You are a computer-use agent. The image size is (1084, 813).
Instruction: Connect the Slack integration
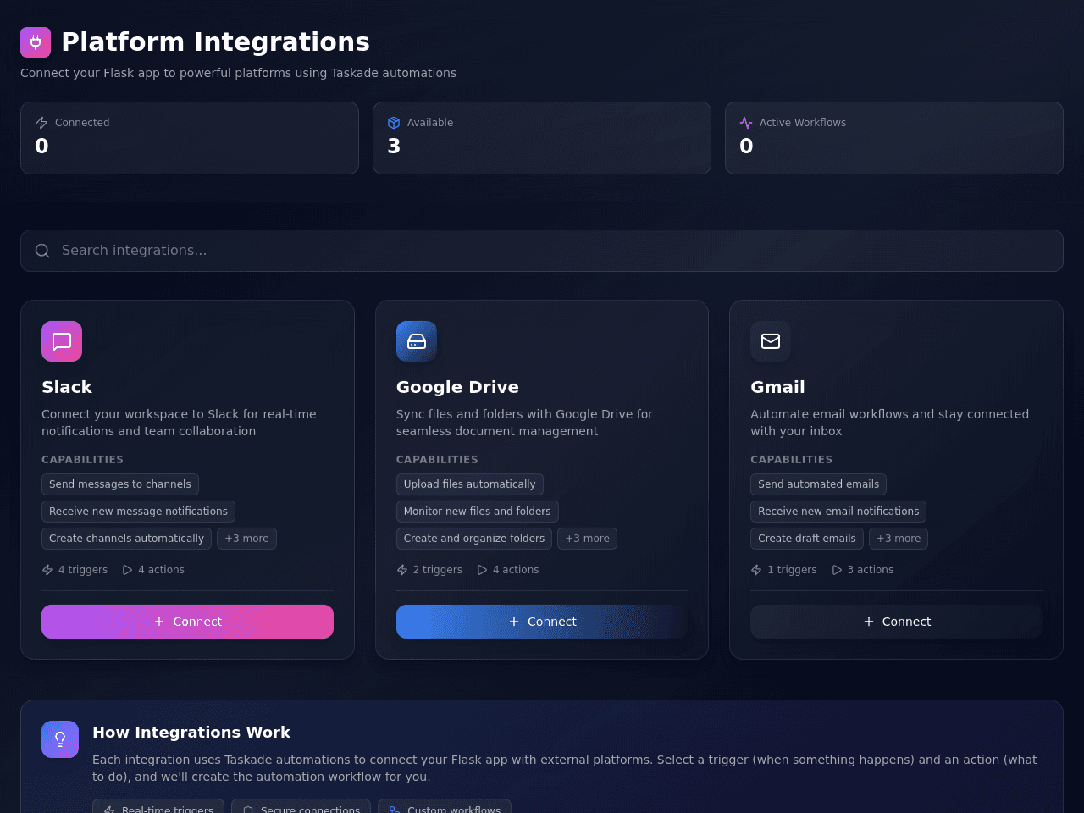pos(187,622)
